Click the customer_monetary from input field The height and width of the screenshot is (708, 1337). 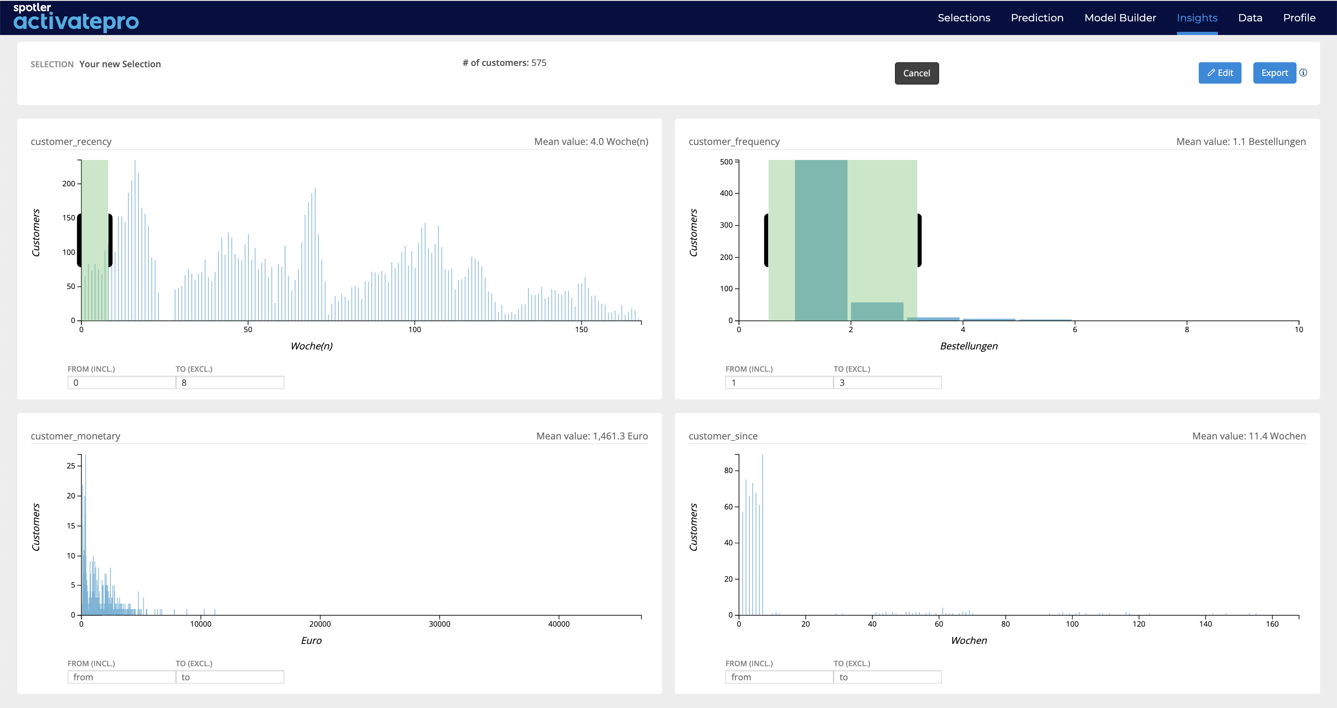coord(121,677)
